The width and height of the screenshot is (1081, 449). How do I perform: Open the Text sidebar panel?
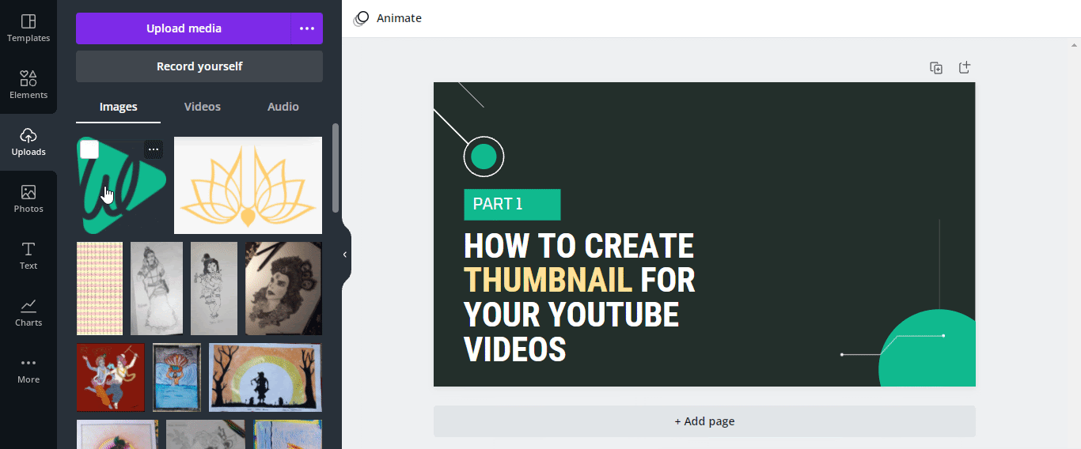28,255
